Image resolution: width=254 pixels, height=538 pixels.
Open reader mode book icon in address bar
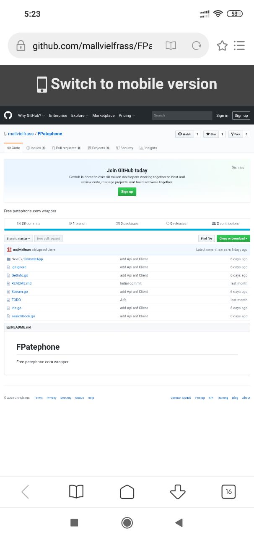click(171, 46)
